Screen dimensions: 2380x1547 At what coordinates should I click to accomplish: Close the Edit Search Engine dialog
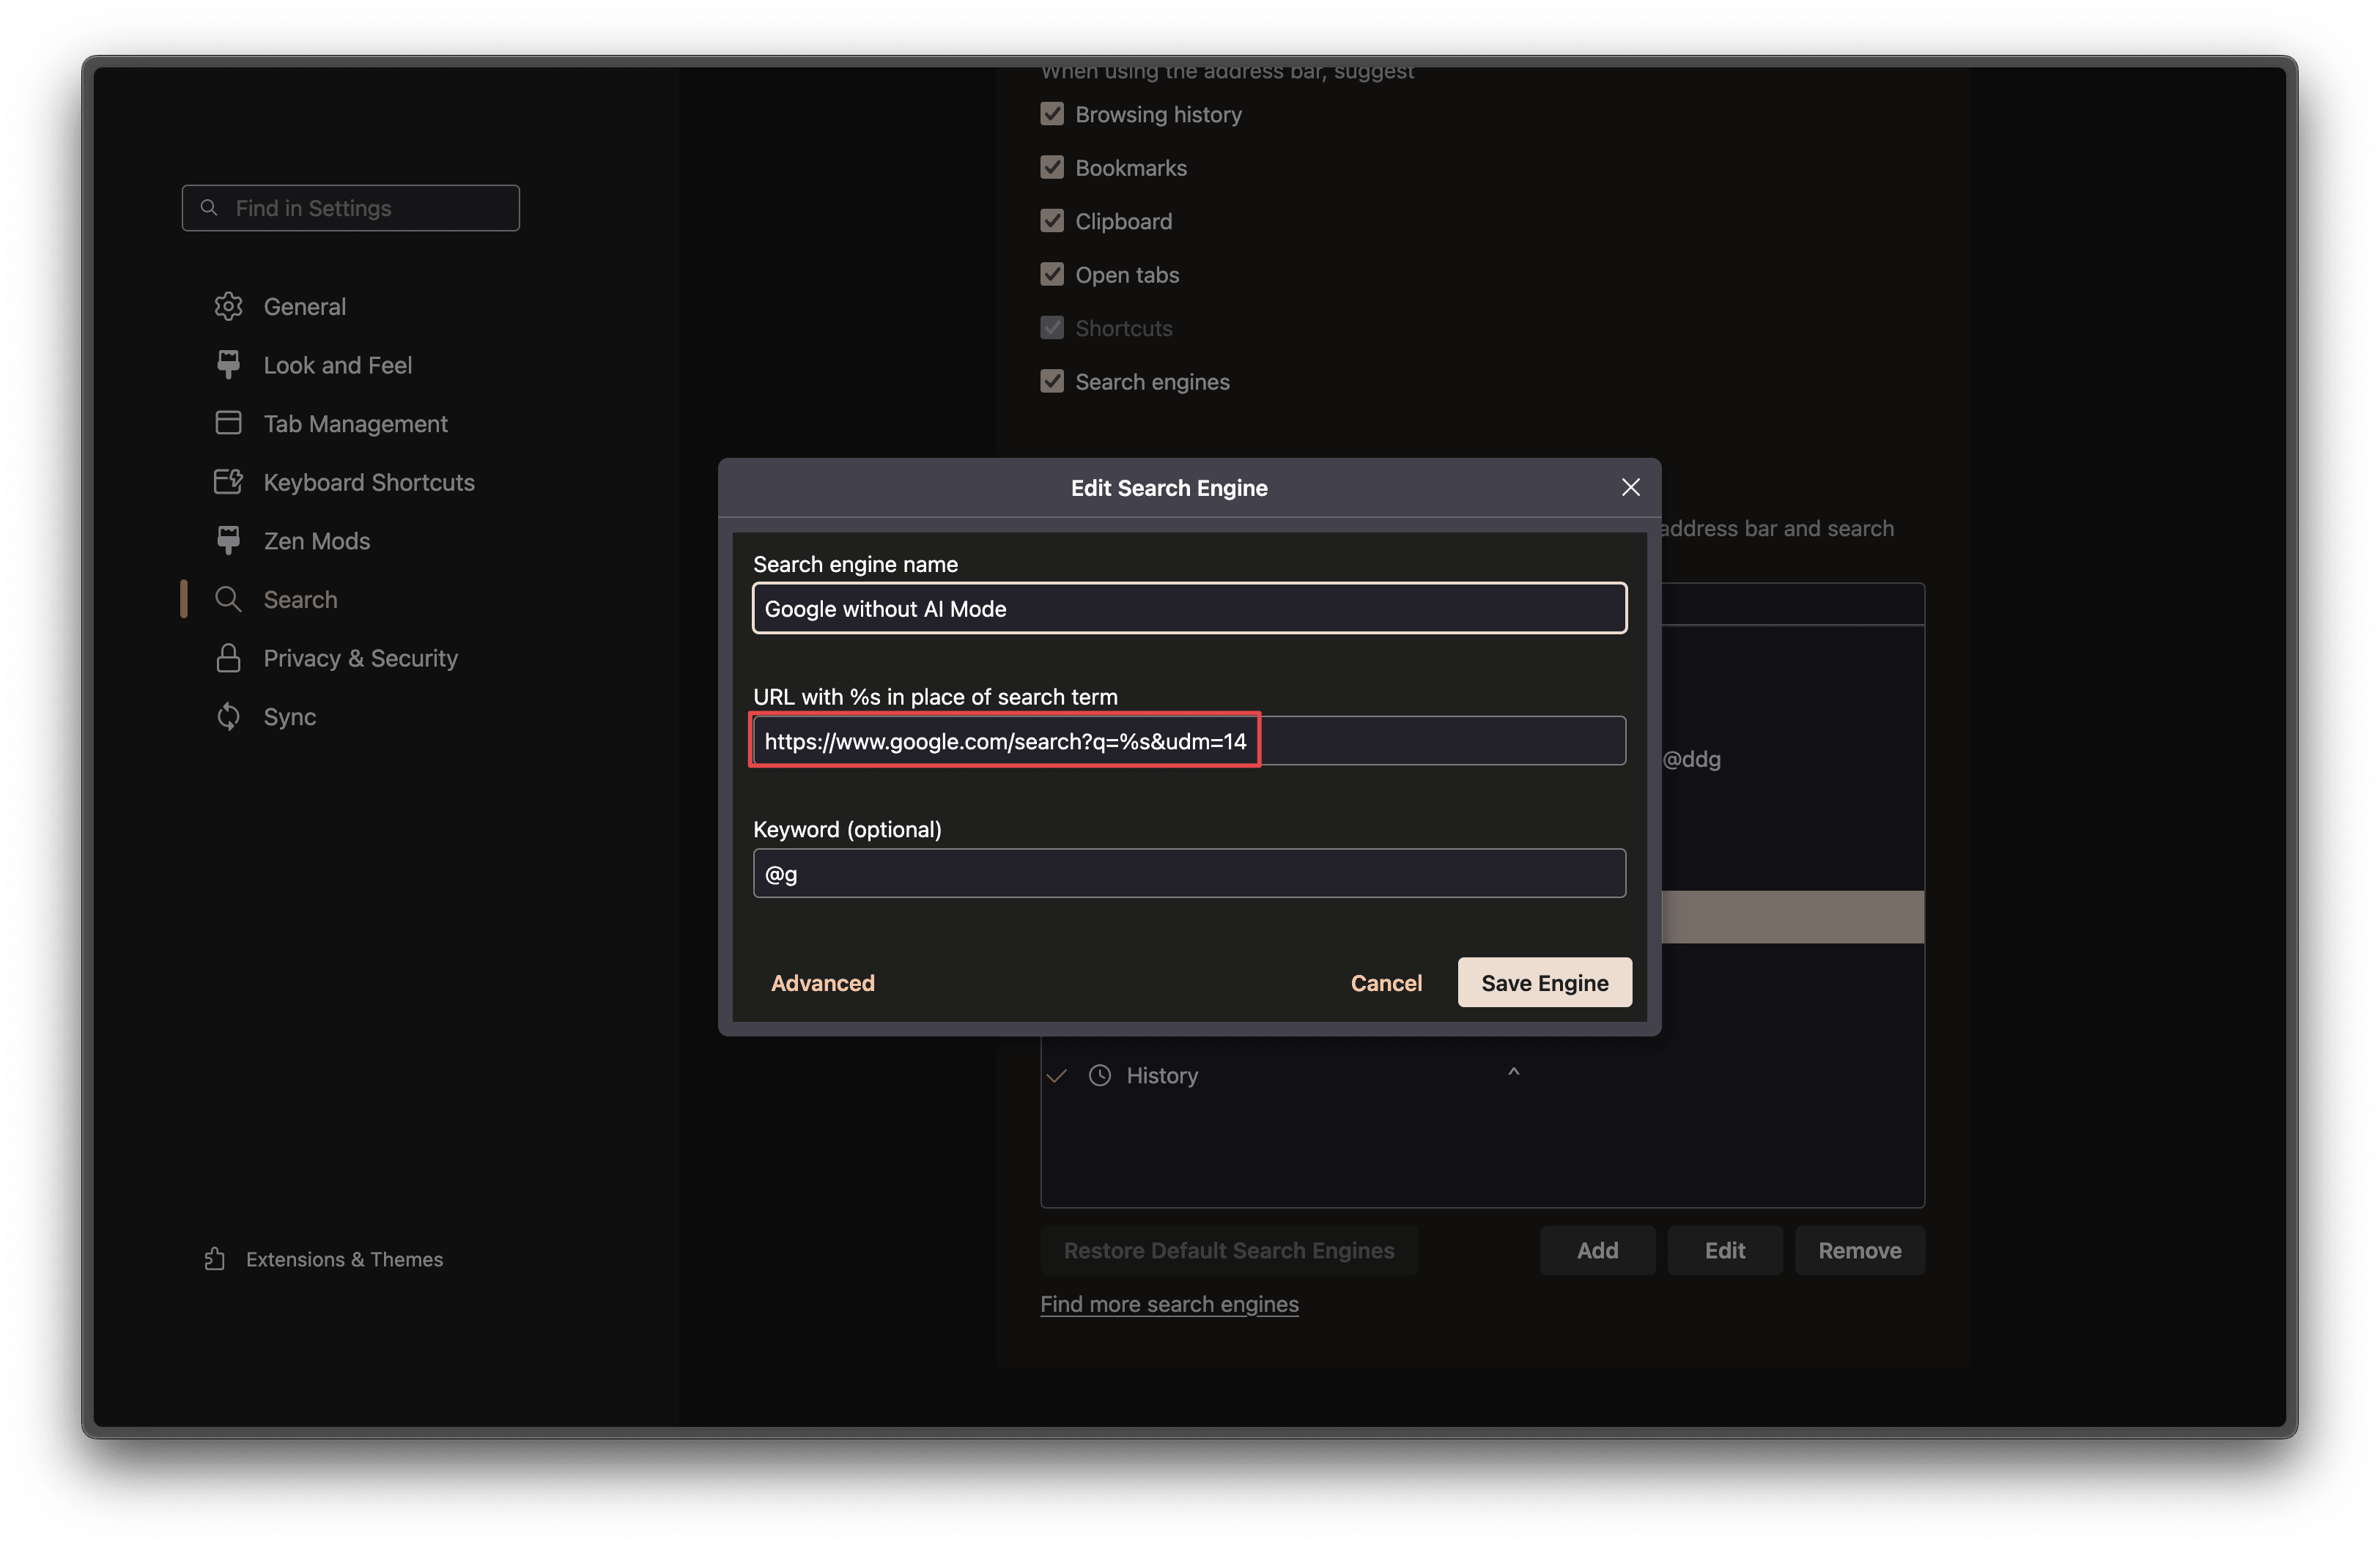click(1630, 486)
